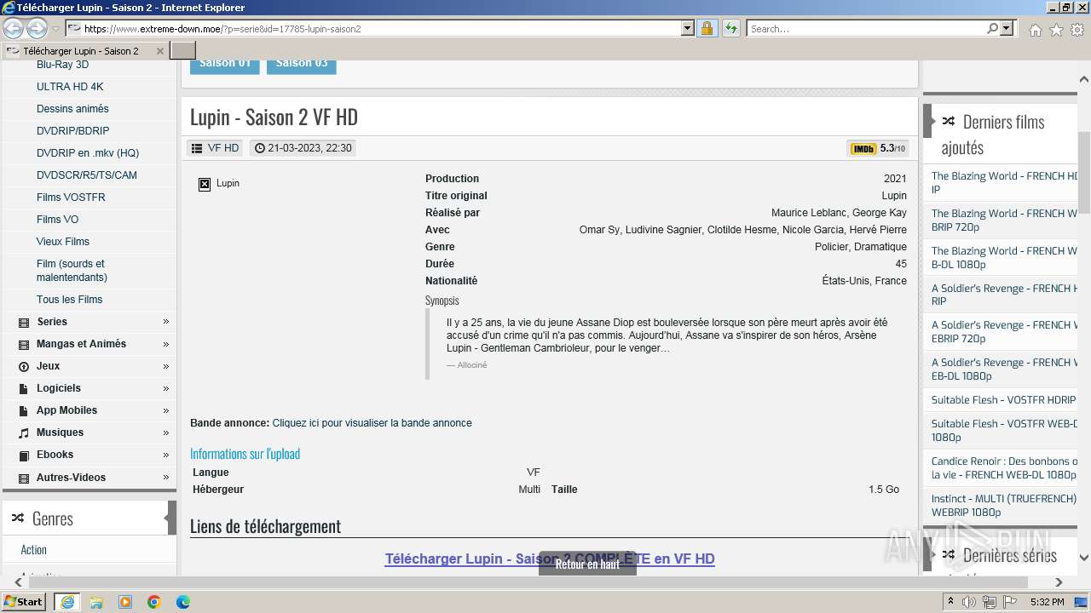The image size is (1091, 613).
Task: Open Films VOSTFR category
Action: 71,198
